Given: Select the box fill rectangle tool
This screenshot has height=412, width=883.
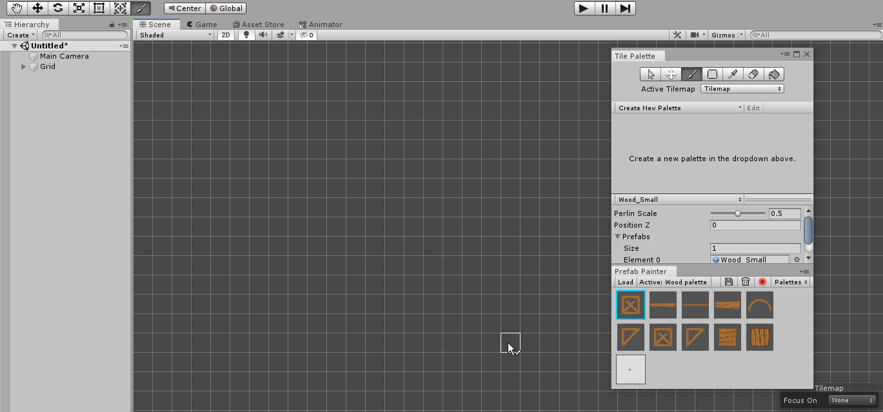Looking at the screenshot, I should point(712,74).
